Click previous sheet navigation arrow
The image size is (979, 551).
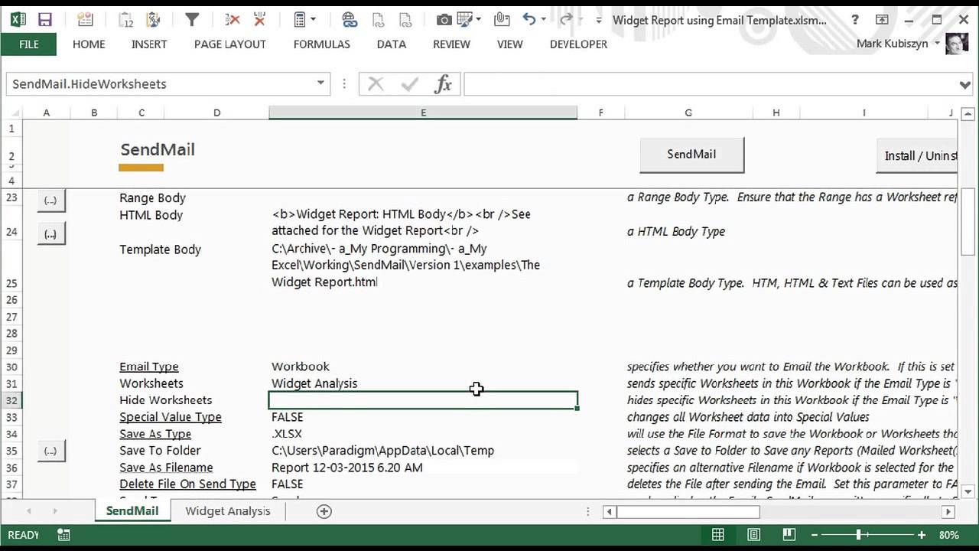pyautogui.click(x=29, y=511)
